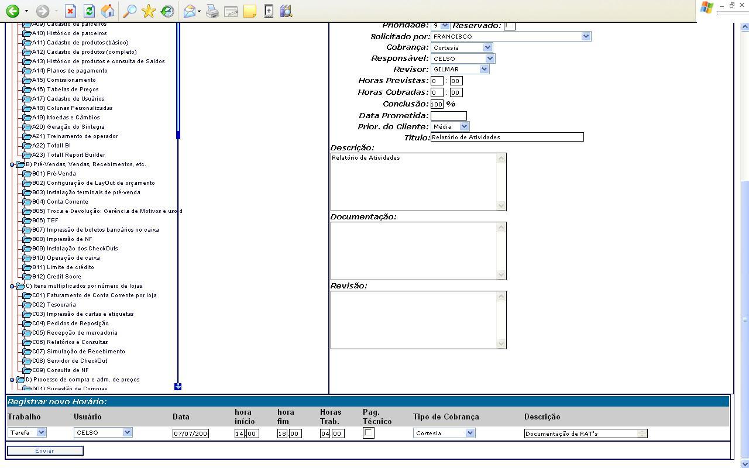The width and height of the screenshot is (749, 468).
Task: Open the Home page
Action: click(x=108, y=11)
